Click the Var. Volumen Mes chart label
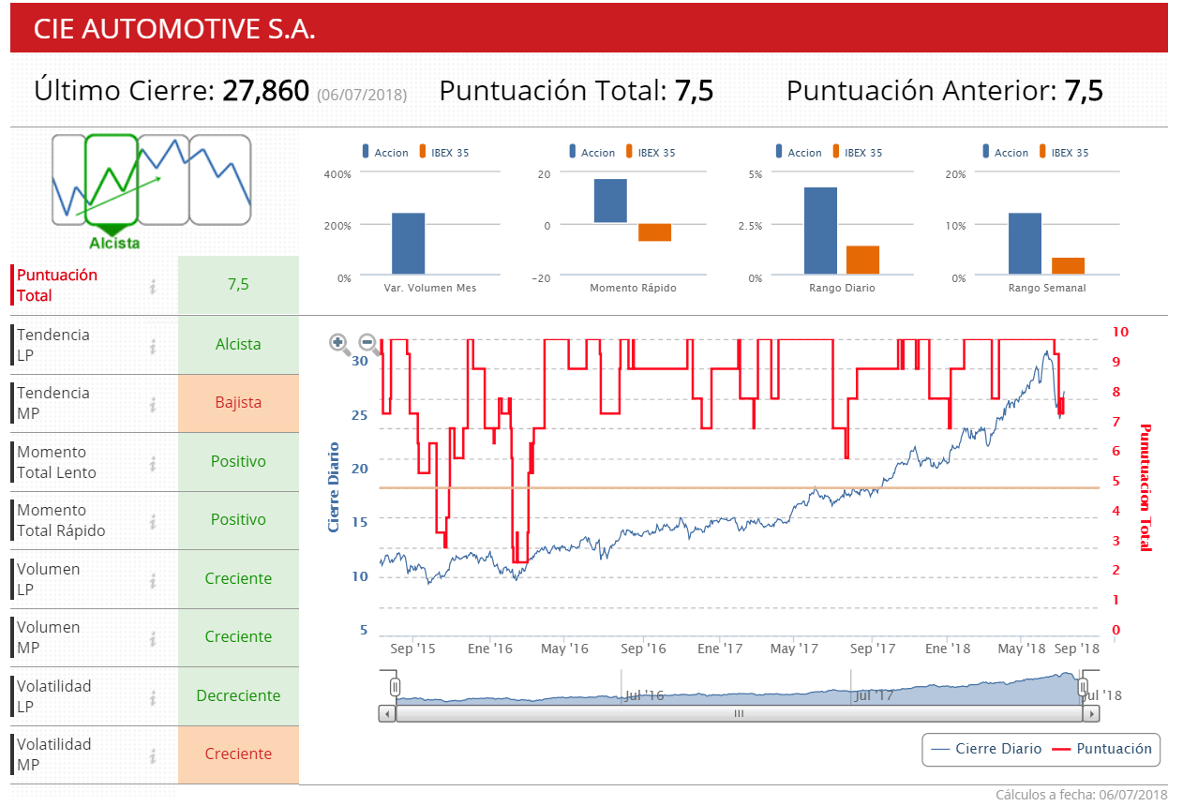The width and height of the screenshot is (1183, 806). [x=430, y=288]
